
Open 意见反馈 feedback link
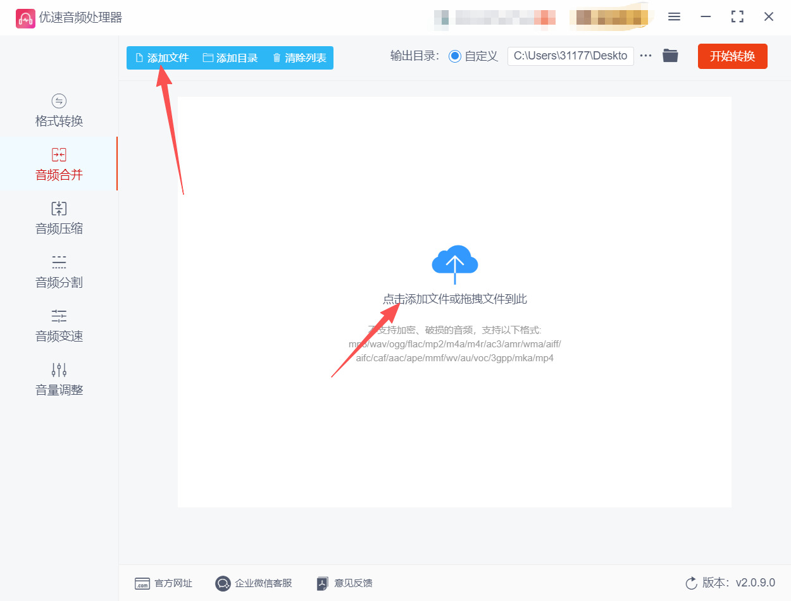[344, 583]
